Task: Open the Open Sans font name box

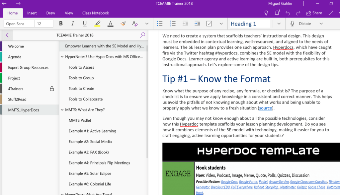Action: [19, 24]
